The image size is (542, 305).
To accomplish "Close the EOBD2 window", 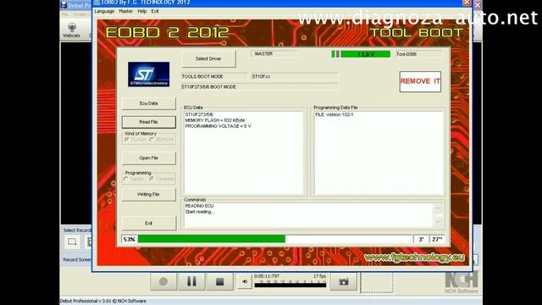I will [x=467, y=3].
